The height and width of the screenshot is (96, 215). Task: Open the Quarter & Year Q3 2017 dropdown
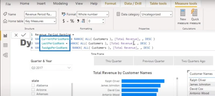point(51,67)
